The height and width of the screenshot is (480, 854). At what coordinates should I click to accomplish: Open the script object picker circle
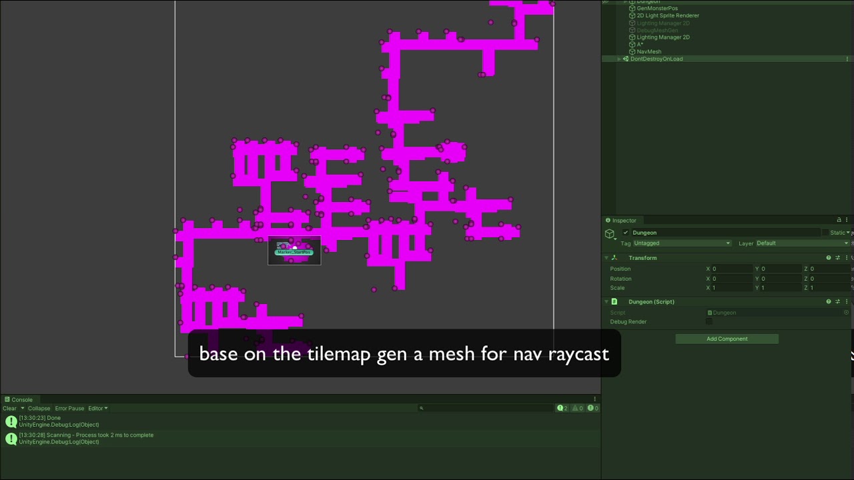pos(847,313)
